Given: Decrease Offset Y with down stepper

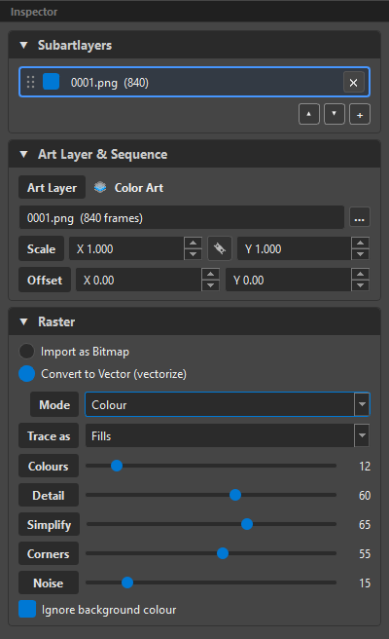Looking at the screenshot, I should pos(360,285).
